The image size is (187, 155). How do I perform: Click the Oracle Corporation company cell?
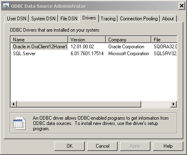126,47
